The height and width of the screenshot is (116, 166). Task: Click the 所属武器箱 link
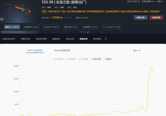[148, 1]
